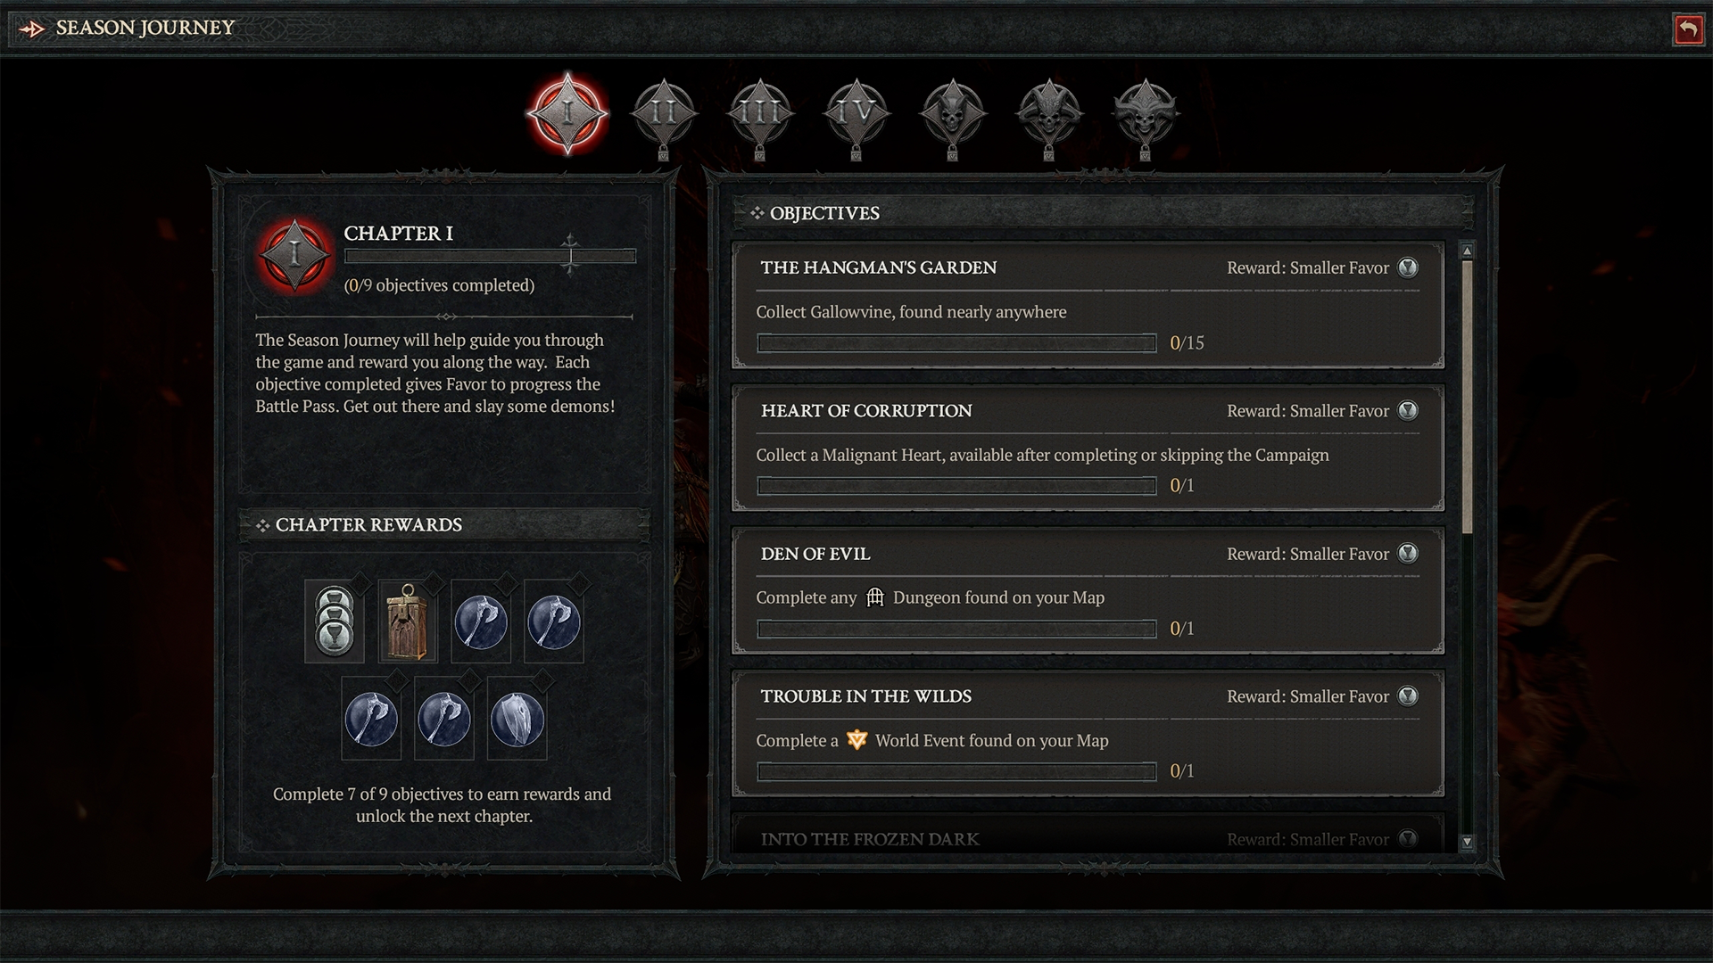1713x963 pixels.
Task: Click the World Event star icon in Trouble in the Wilds
Action: click(845, 739)
